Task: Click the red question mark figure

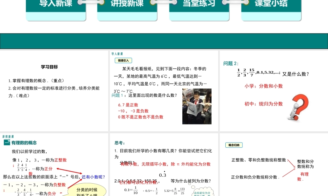Action: (x=298, y=107)
